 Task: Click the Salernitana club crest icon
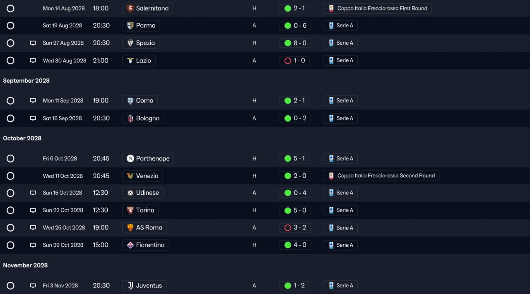(130, 8)
